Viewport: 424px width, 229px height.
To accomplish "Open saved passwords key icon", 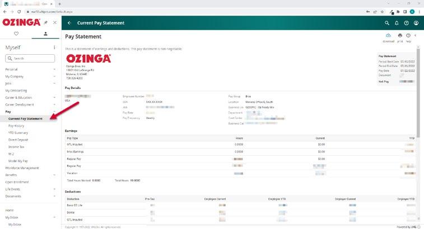I will (x=368, y=12).
